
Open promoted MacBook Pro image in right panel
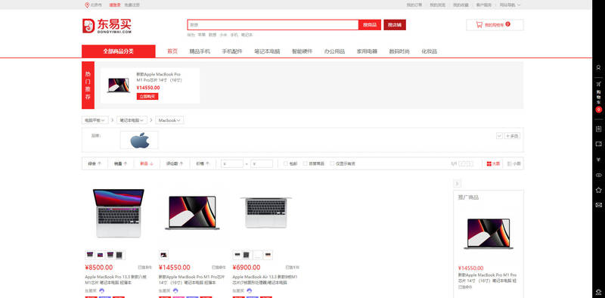[x=489, y=234]
